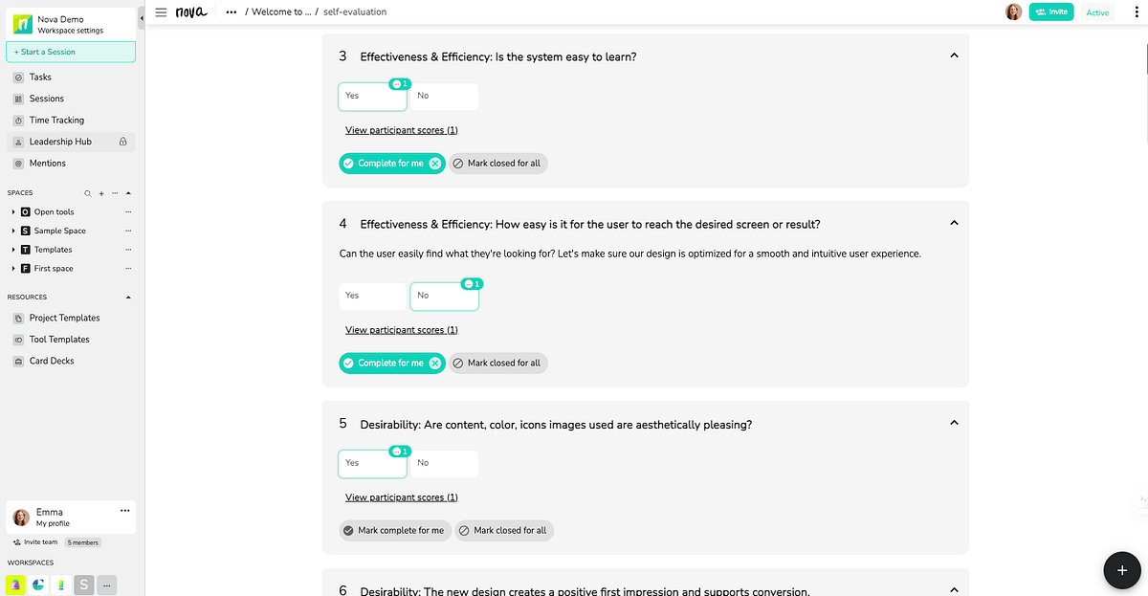The image size is (1148, 596).
Task: Add a new space with plus icon
Action: [101, 193]
